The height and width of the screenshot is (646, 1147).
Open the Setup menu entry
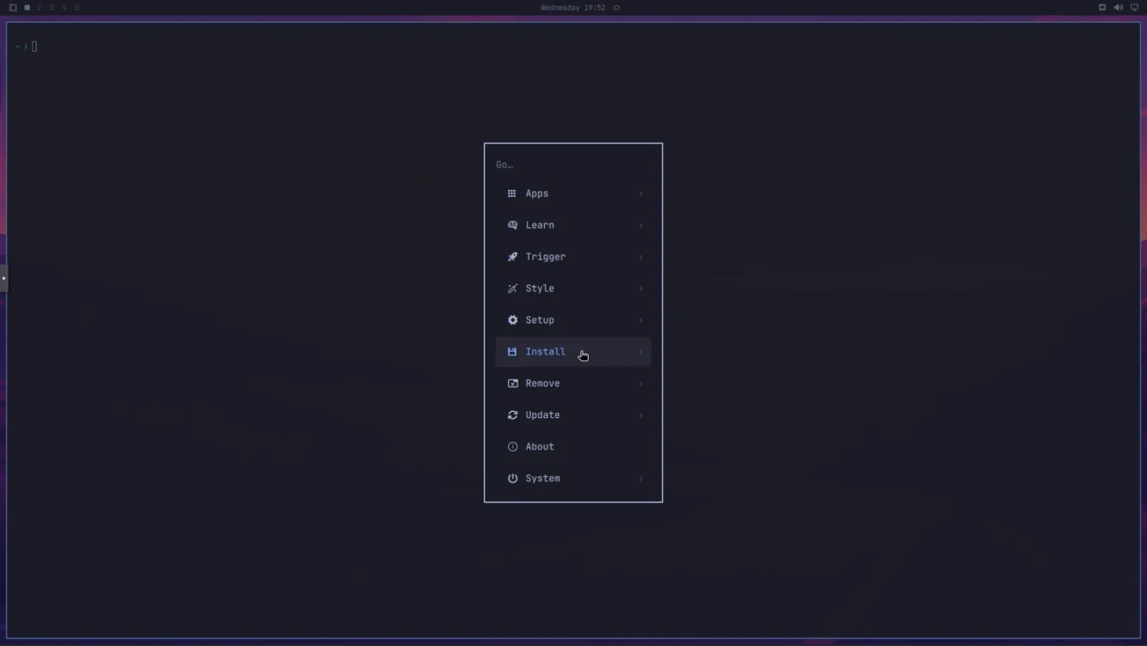pos(573,320)
